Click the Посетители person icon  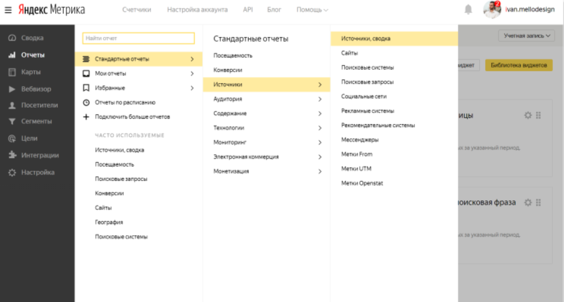click(x=12, y=106)
